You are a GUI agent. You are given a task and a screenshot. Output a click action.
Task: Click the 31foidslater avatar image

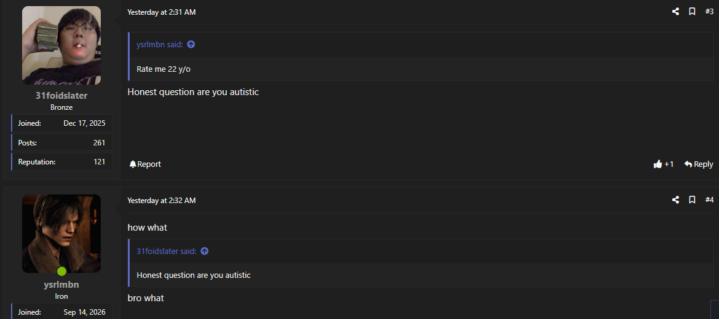[x=61, y=45]
